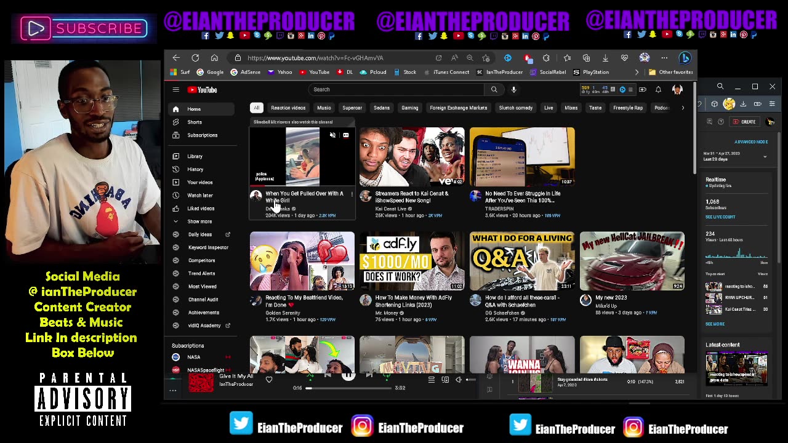
Task: Open Last 28 days date dropdown
Action: coord(737,156)
